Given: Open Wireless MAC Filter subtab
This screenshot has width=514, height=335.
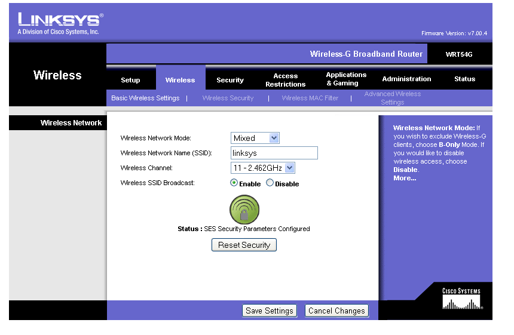Looking at the screenshot, I should [x=310, y=98].
